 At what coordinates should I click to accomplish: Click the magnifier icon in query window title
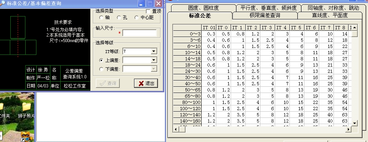coord(2,3)
